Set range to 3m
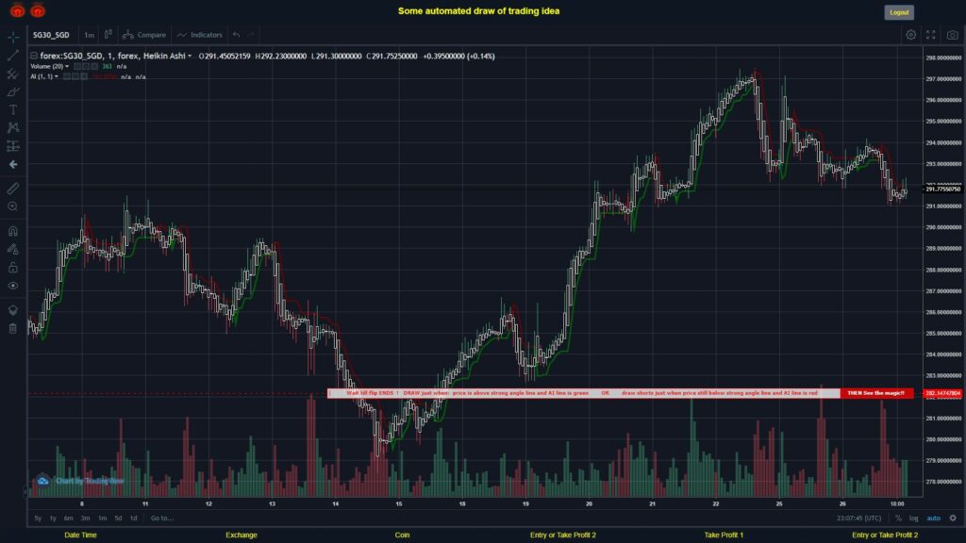The image size is (966, 543). 85,518
